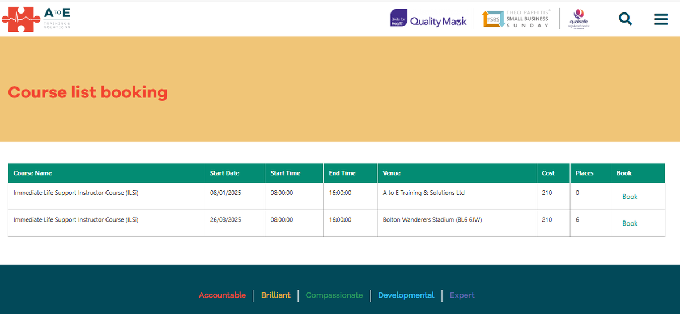Click the Brilliant value link

tap(275, 295)
